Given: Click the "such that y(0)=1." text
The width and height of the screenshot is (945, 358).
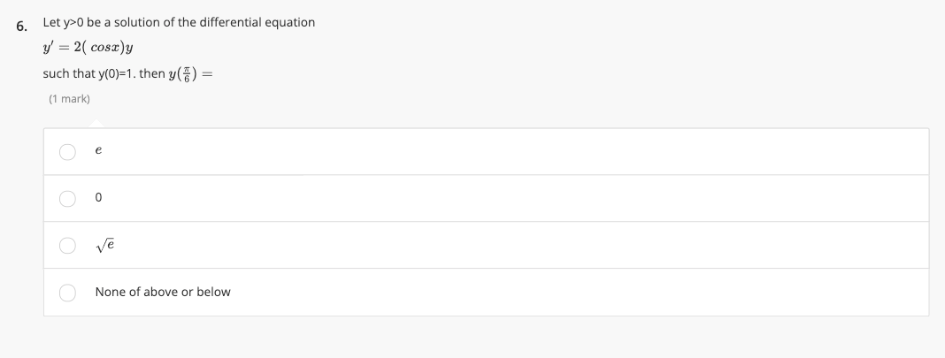Looking at the screenshot, I should 88,73.
